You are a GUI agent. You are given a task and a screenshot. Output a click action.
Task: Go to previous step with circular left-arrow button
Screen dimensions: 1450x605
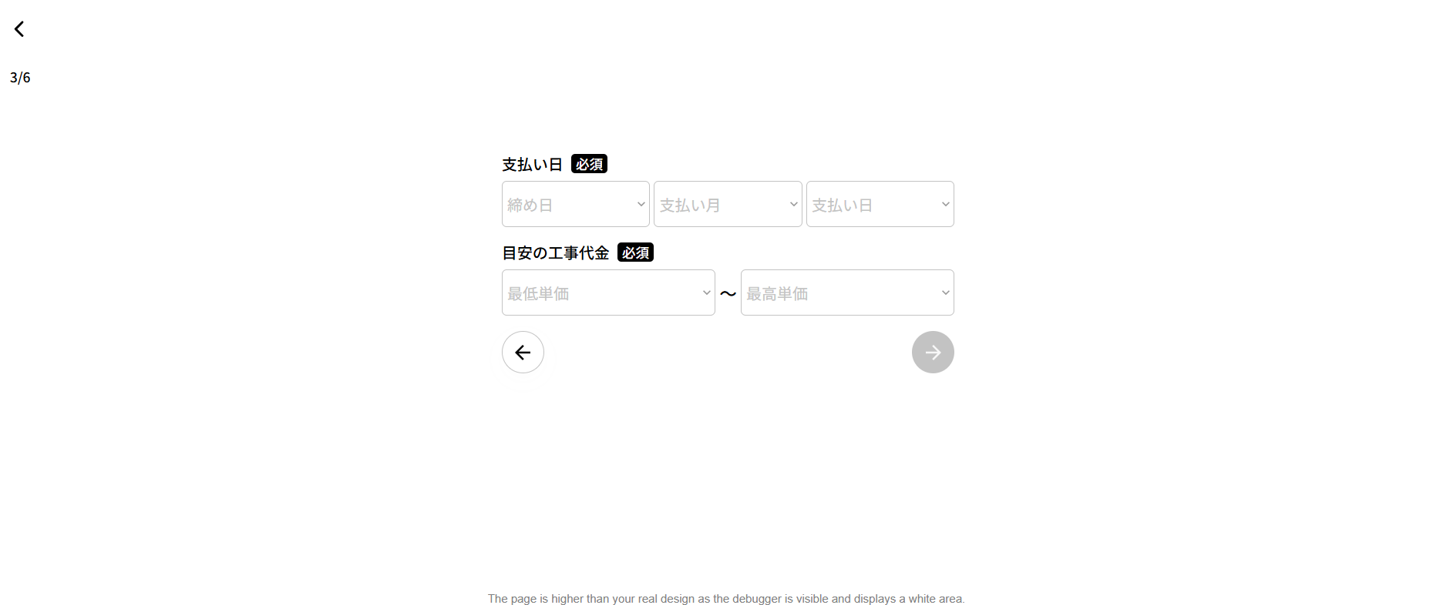[523, 353]
